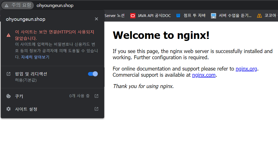
Task: Open the '점프 투 자바' bookmark
Action: [x=191, y=15]
